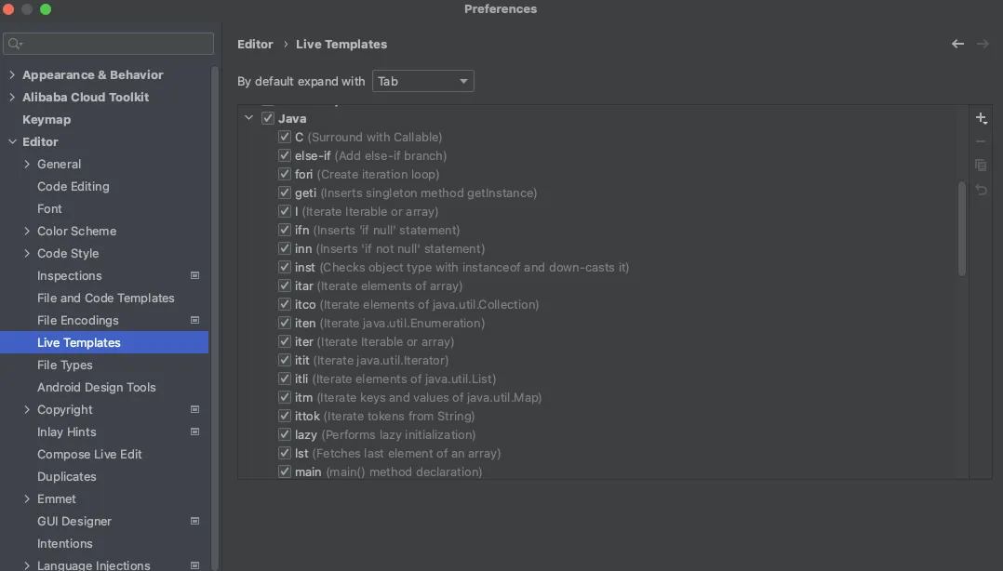Click the settings icon beside Inspections
The width and height of the screenshot is (1003, 571).
coord(195,275)
